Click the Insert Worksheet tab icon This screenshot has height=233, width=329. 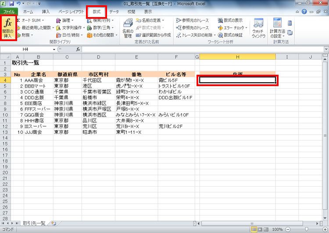click(54, 223)
